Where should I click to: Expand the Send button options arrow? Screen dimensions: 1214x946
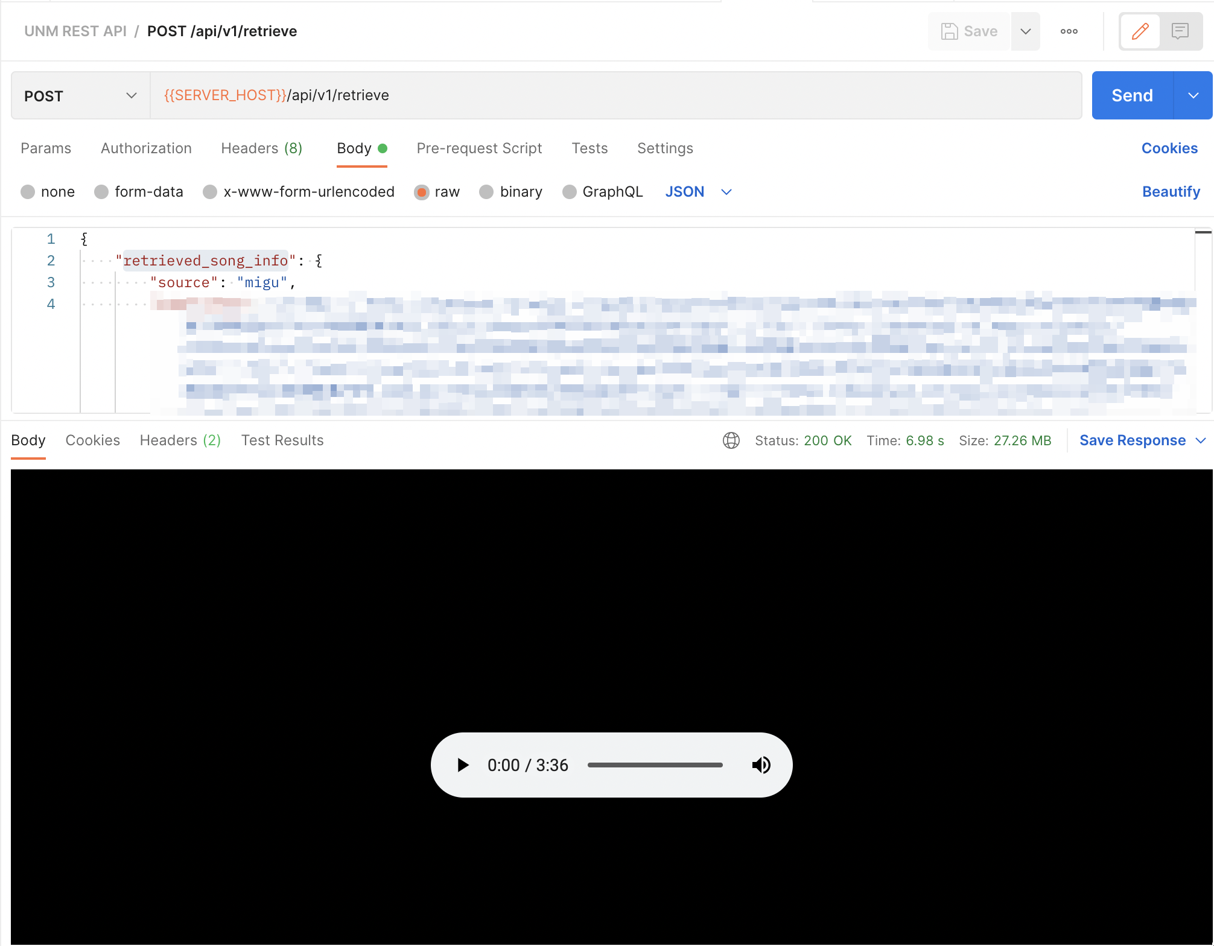click(1193, 95)
